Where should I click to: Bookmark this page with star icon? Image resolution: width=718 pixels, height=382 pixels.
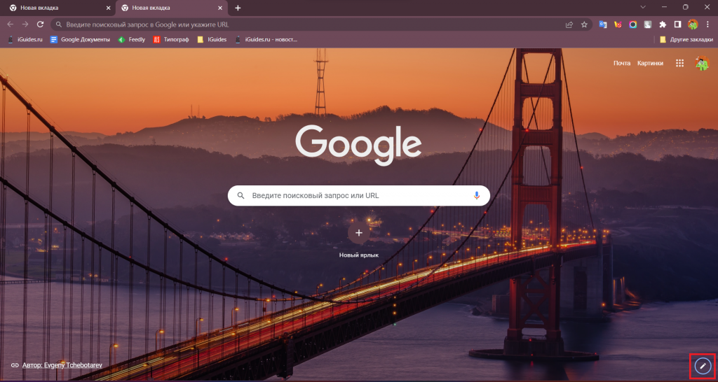(584, 24)
